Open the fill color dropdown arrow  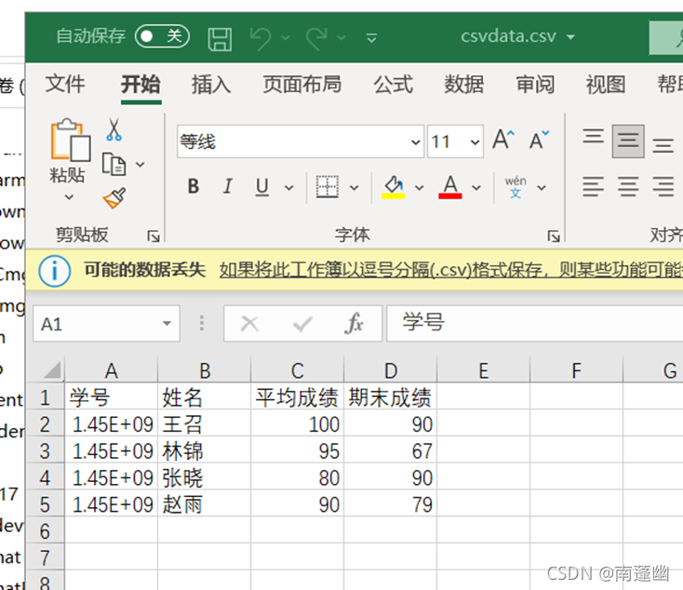point(419,188)
